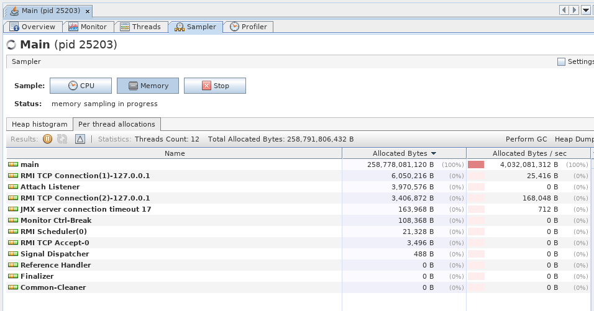Click thread icon beside main row
This screenshot has height=311, width=594.
pos(13,165)
